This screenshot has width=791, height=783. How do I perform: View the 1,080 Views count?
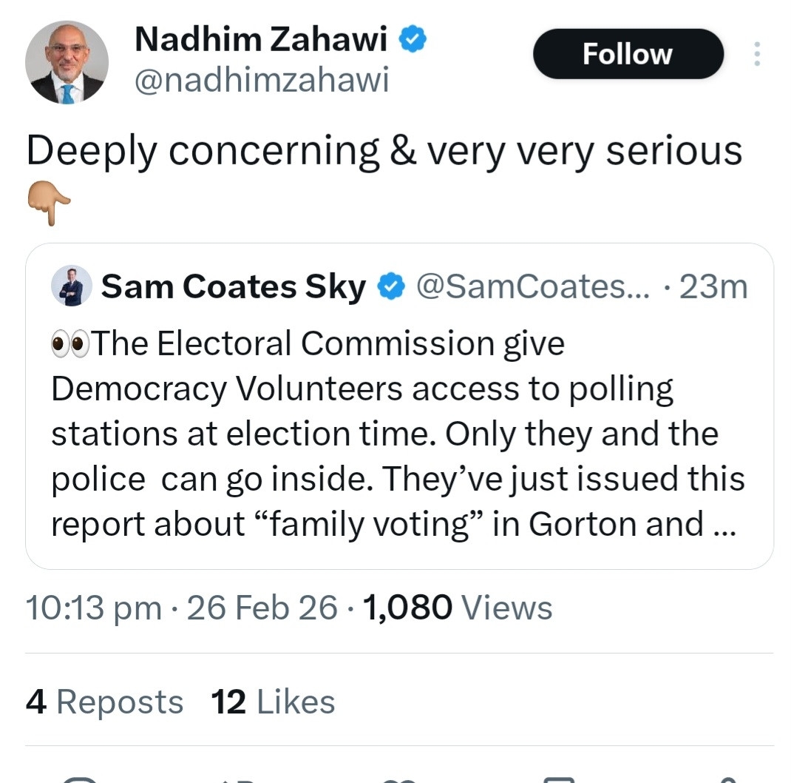click(x=458, y=608)
